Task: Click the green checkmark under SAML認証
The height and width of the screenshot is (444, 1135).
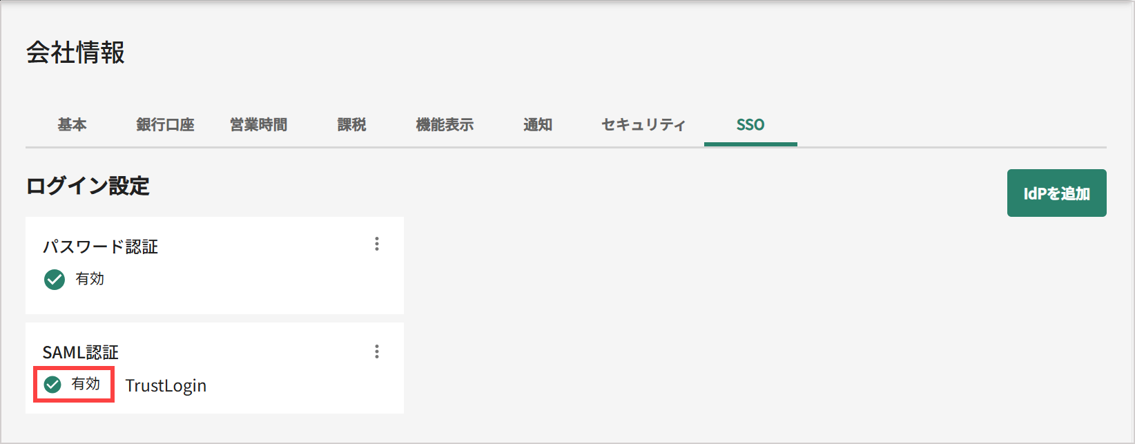Action: coord(52,385)
